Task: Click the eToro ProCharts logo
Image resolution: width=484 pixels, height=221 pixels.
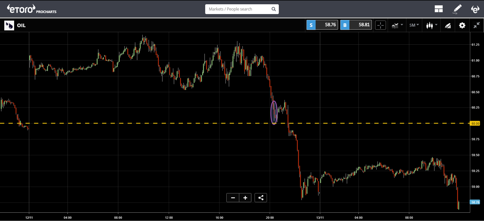Action: [32, 9]
